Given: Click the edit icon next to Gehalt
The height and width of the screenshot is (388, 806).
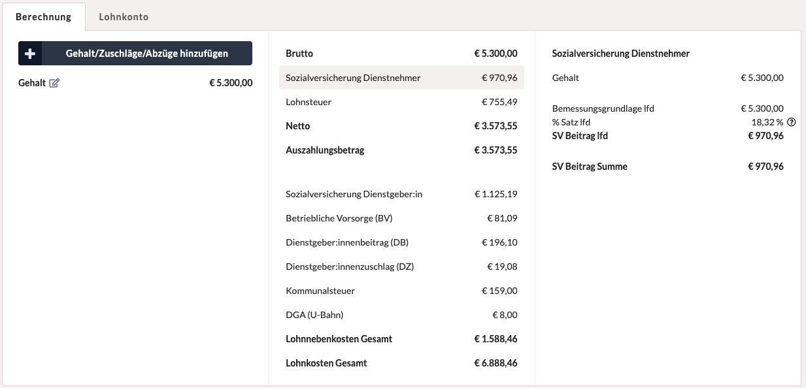Looking at the screenshot, I should pyautogui.click(x=54, y=83).
